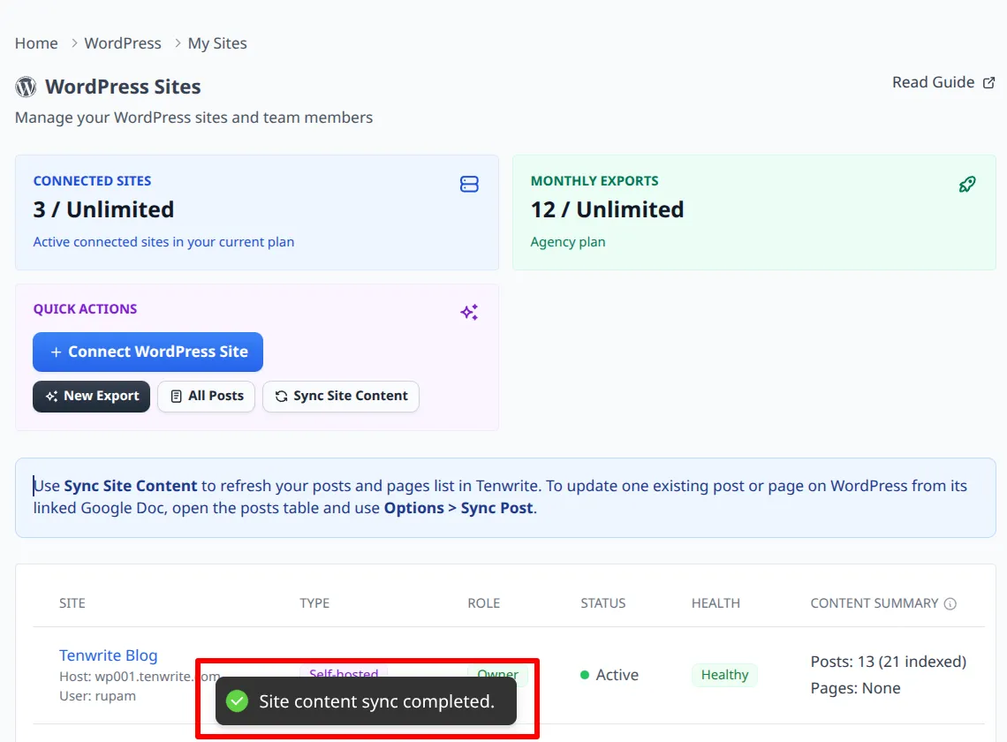Click the Site content sync completed toast
The width and height of the screenshot is (1007, 742).
(x=366, y=700)
